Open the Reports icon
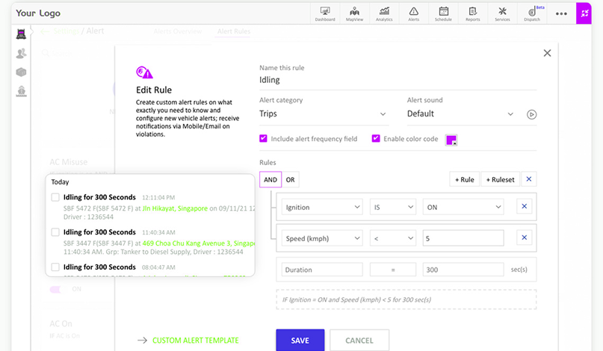The height and width of the screenshot is (351, 603). (473, 13)
